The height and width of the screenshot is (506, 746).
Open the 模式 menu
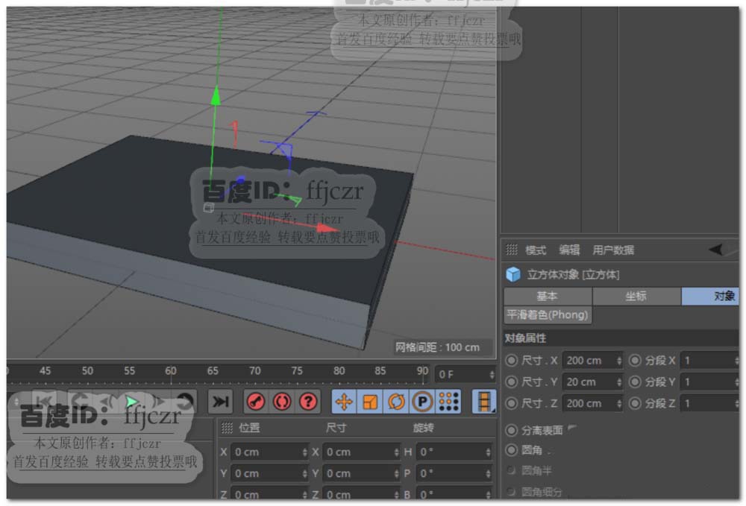[x=536, y=250]
